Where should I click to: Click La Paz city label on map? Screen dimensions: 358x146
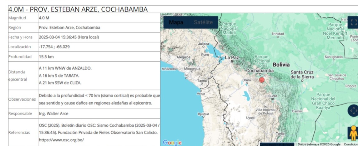(x=232, y=57)
